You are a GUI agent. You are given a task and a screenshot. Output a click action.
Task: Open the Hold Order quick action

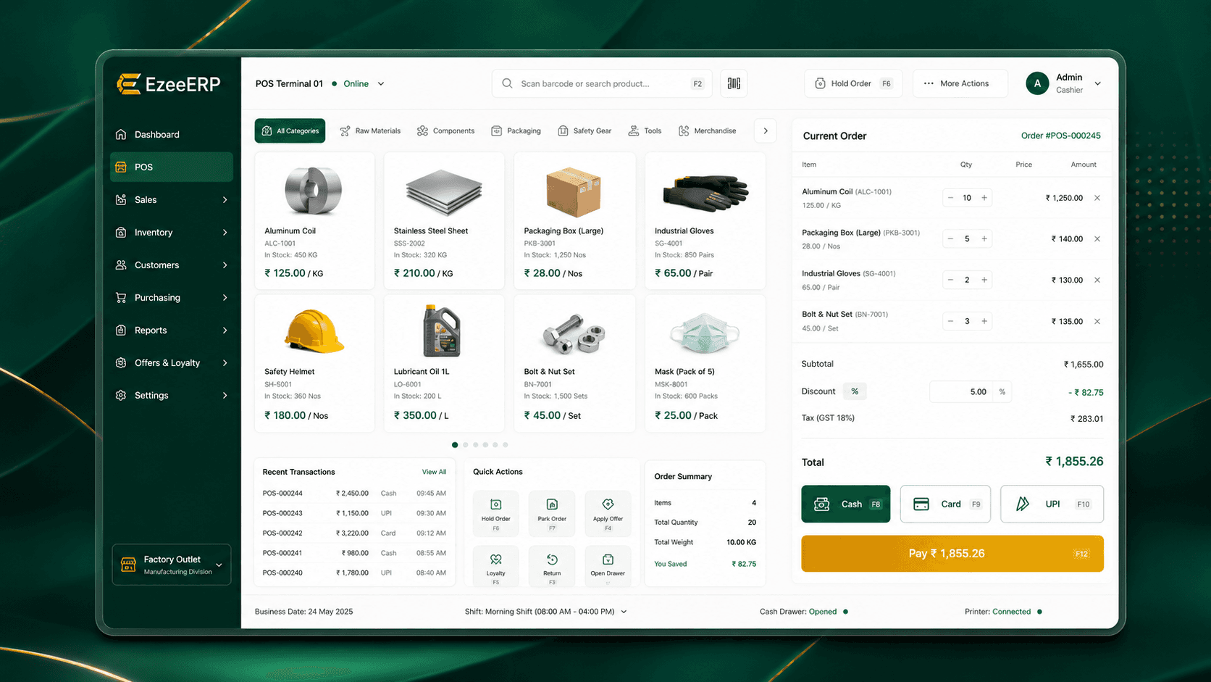pos(496,512)
